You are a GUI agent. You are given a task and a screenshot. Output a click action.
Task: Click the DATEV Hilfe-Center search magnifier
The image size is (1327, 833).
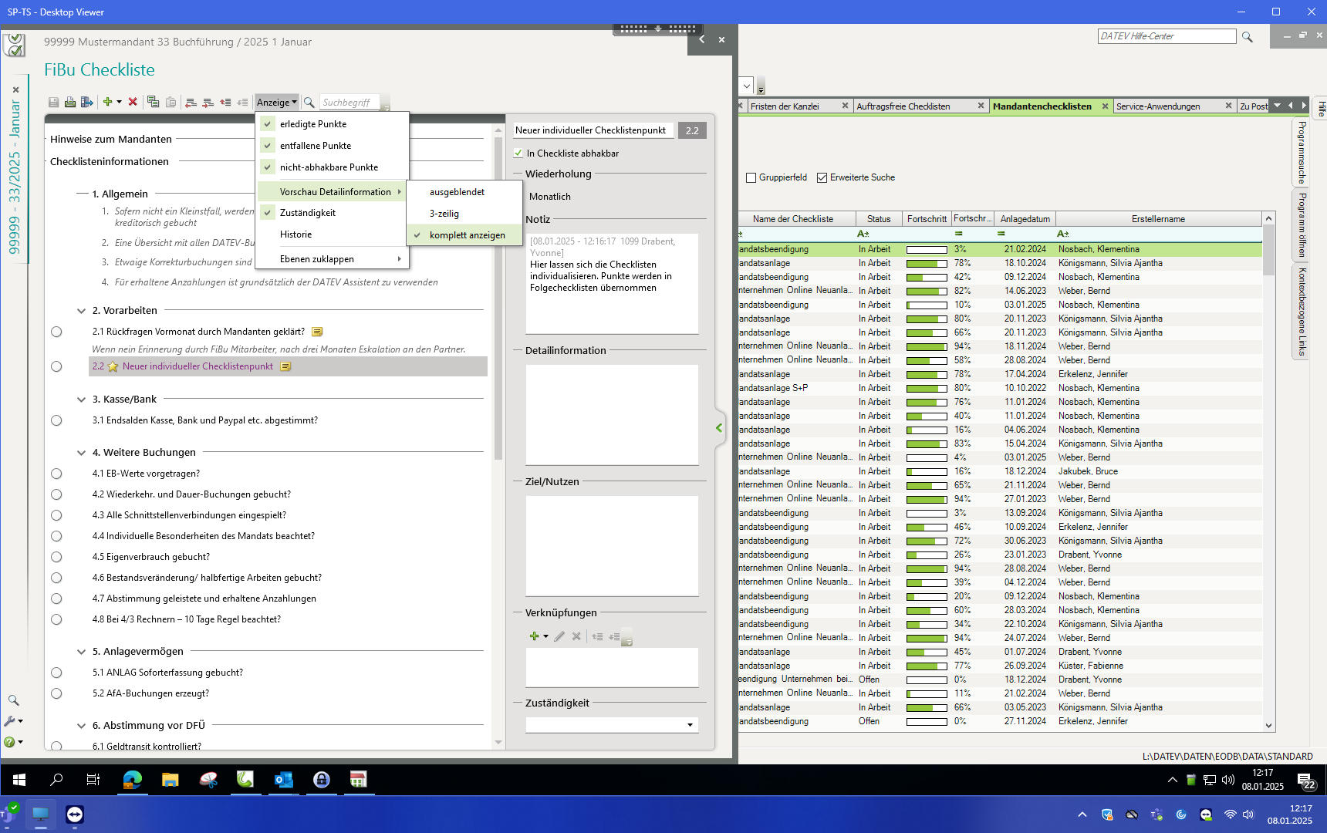pos(1248,37)
